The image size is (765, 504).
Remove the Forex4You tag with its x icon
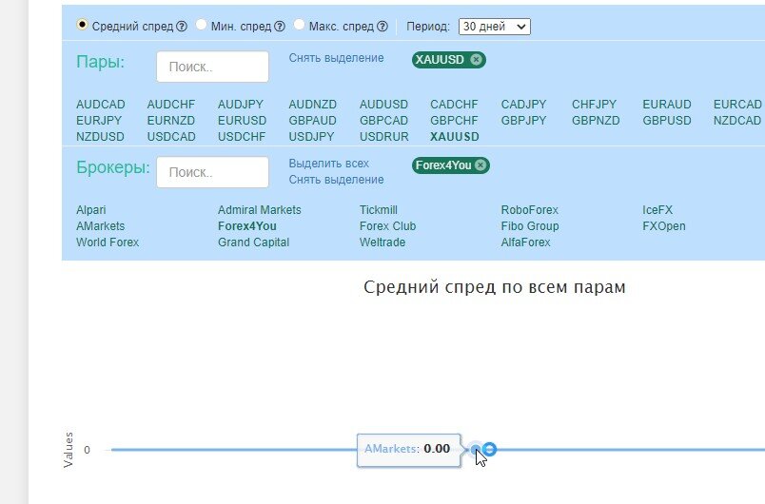pos(481,165)
